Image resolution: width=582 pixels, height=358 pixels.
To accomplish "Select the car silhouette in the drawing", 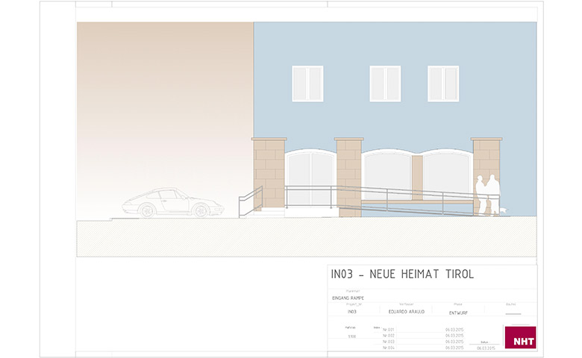I will tap(173, 203).
